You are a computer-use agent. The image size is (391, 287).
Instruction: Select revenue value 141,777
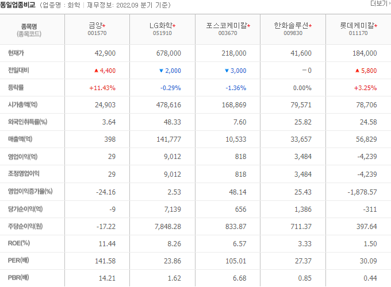pyautogui.click(x=169, y=139)
